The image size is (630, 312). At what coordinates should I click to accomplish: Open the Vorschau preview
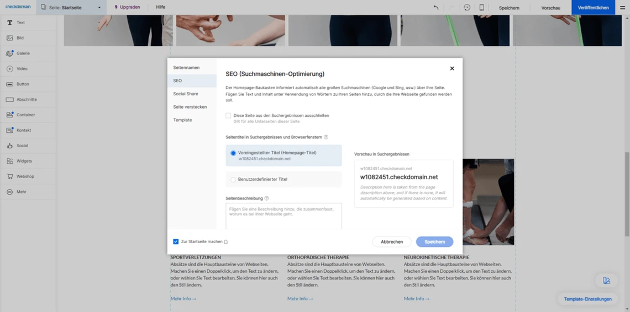tap(550, 8)
